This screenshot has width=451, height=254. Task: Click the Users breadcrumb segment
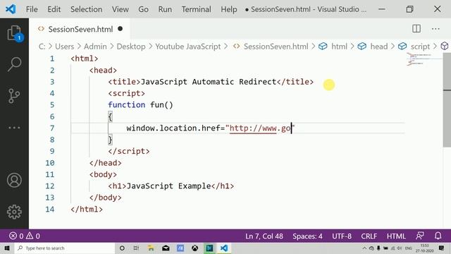(64, 47)
